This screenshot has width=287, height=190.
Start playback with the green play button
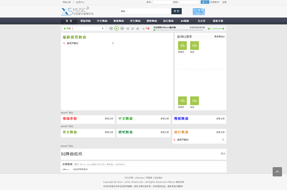(x=117, y=29)
